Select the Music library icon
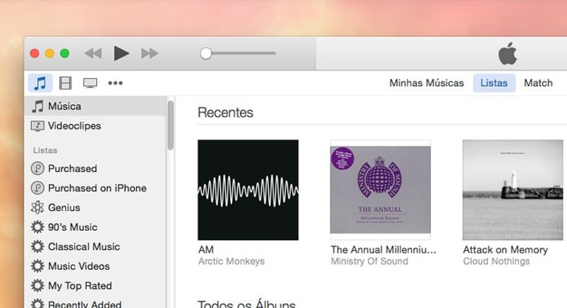Image resolution: width=567 pixels, height=308 pixels. pyautogui.click(x=40, y=83)
